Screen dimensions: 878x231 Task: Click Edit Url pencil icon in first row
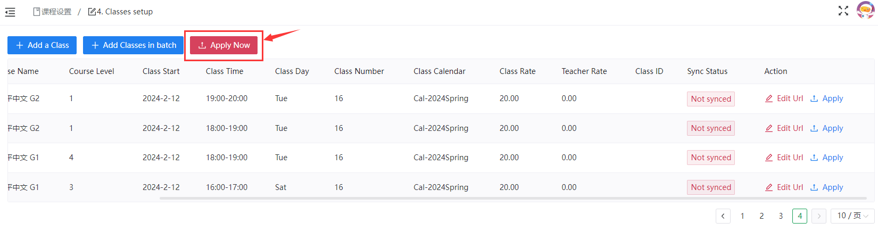pyautogui.click(x=769, y=98)
